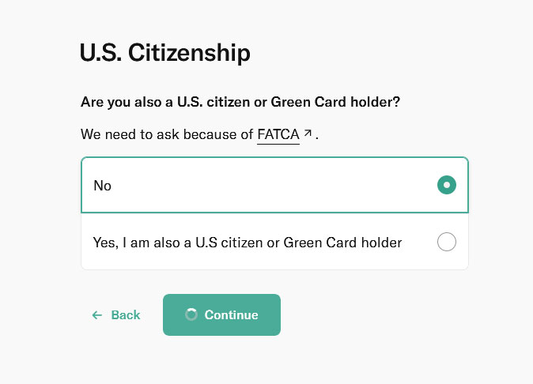The width and height of the screenshot is (533, 384).
Task: Click the "We need to ask because of" sentence
Action: (167, 134)
